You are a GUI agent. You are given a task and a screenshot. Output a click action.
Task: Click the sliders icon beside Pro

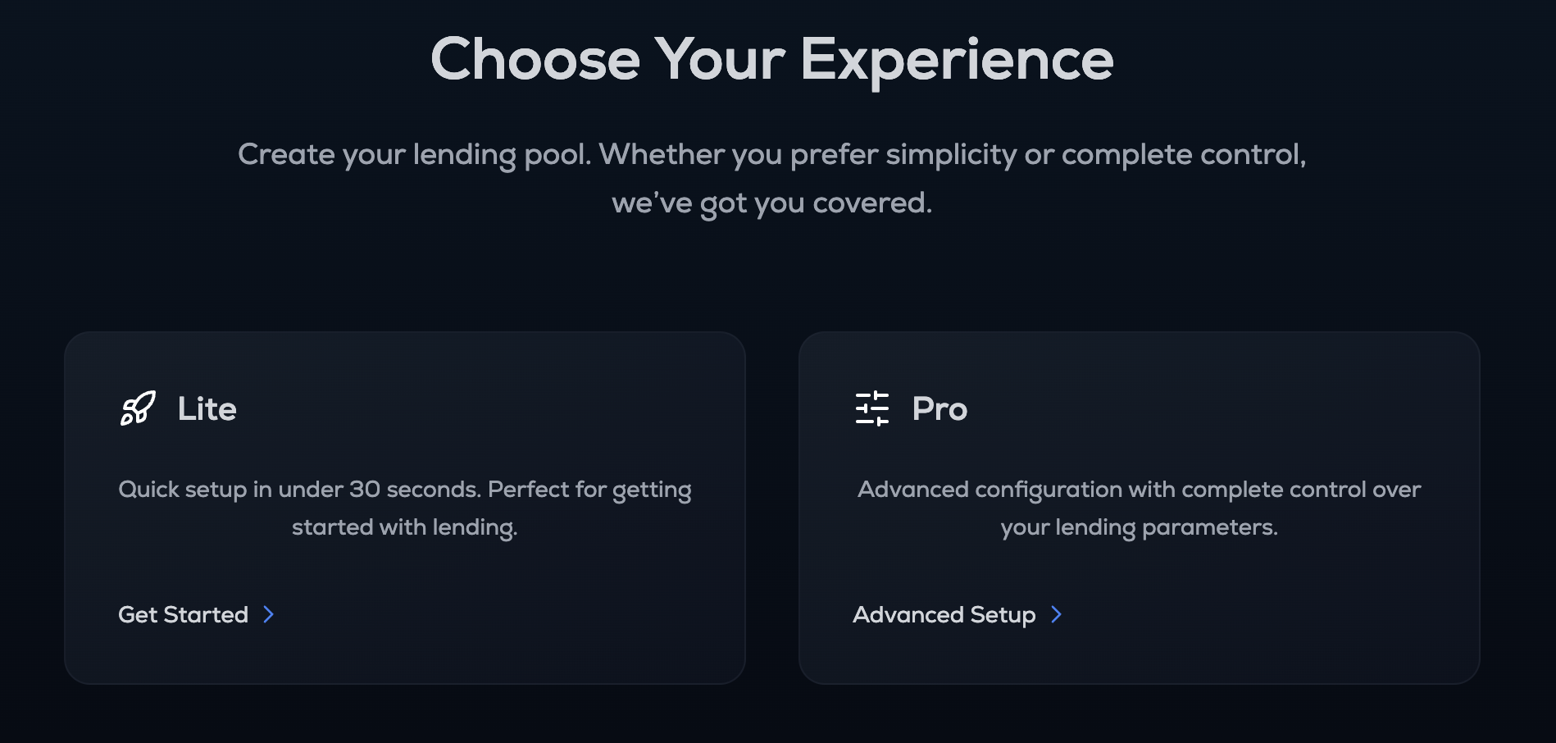pos(871,408)
